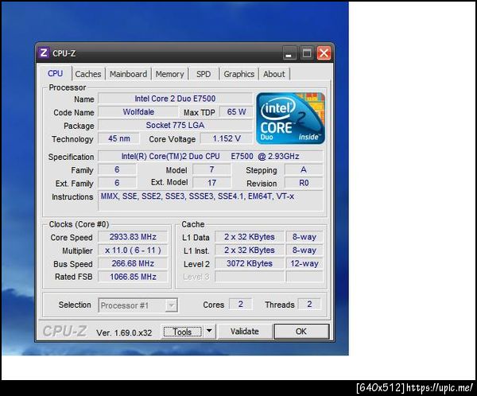Image resolution: width=477 pixels, height=396 pixels.
Task: Click the Instructions list MMX, SSE
Action: pyautogui.click(x=210, y=201)
